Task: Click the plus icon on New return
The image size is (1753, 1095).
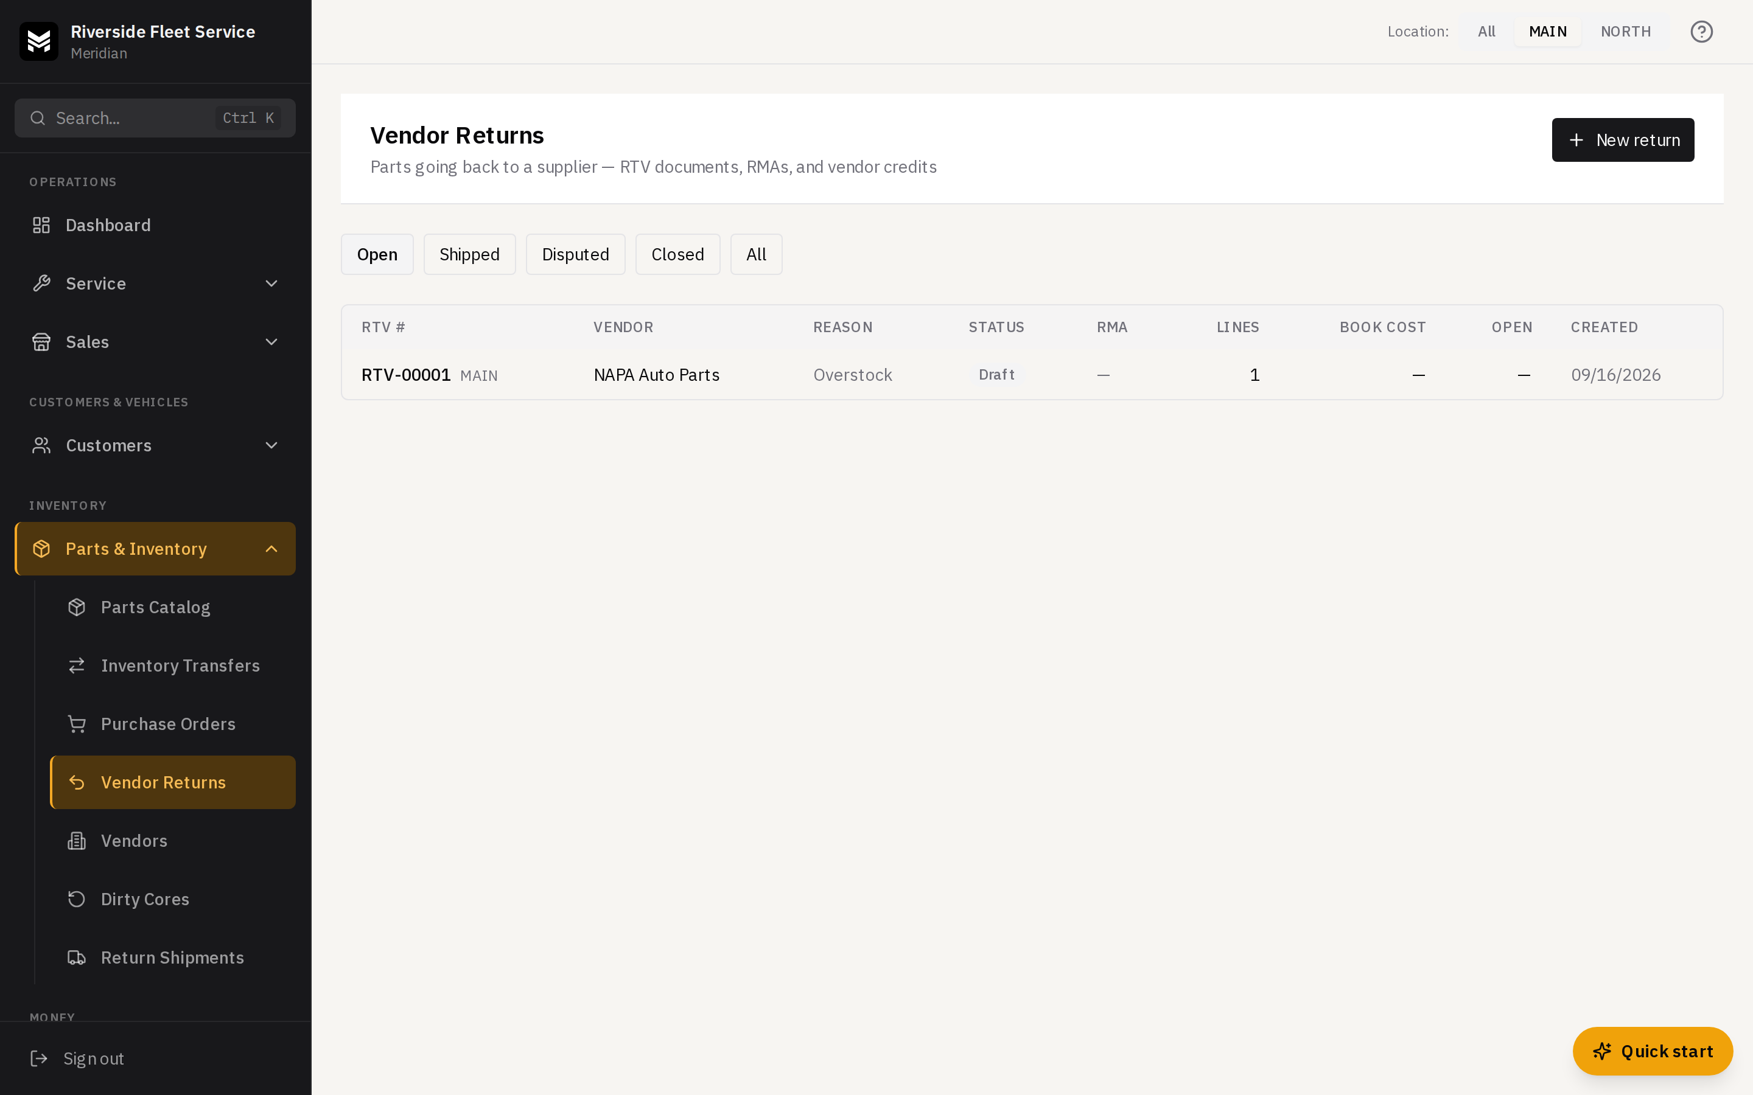Action: [x=1575, y=140]
